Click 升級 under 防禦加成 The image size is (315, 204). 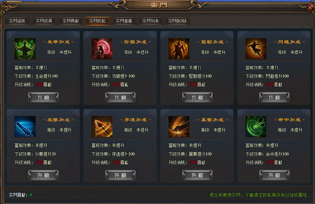[x=120, y=97]
